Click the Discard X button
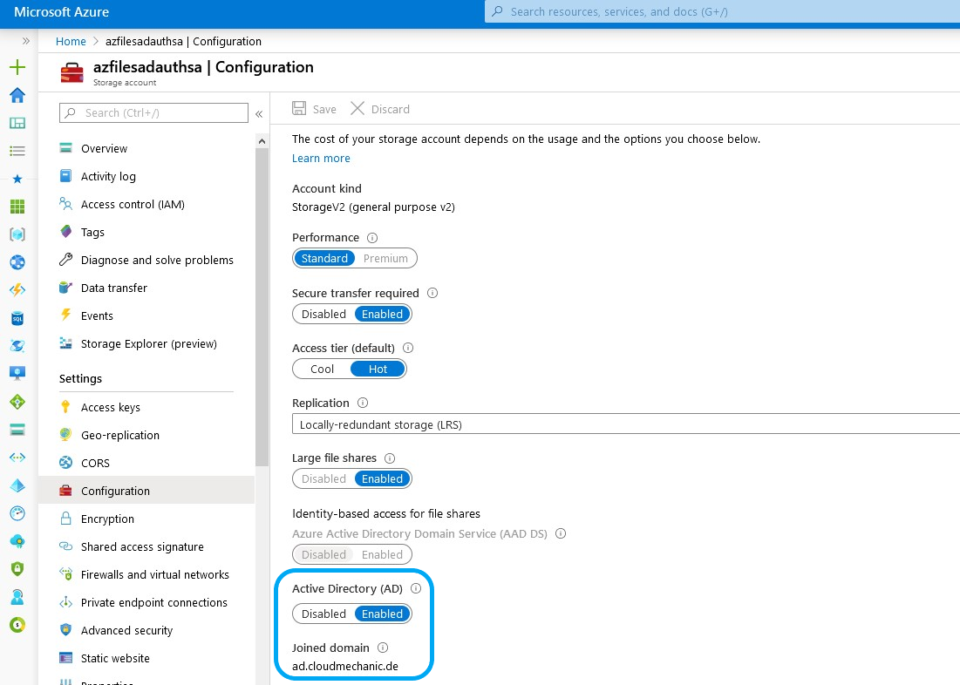Viewport: 960px width, 685px height. click(380, 109)
